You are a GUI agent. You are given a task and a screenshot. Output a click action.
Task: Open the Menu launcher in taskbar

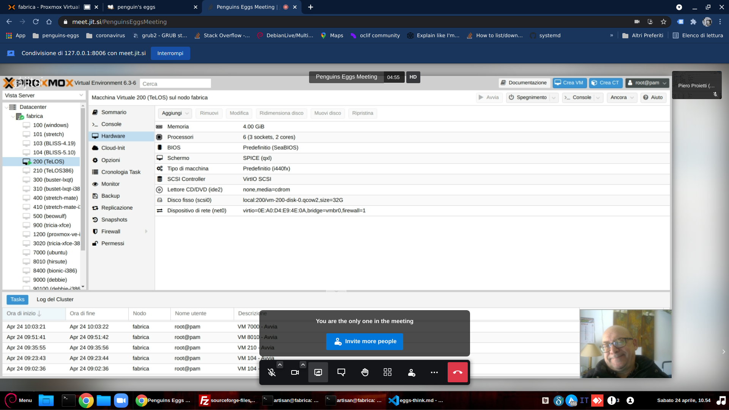click(x=18, y=401)
